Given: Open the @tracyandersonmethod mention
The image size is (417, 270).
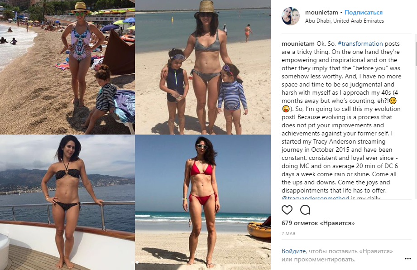Looking at the screenshot, I should pyautogui.click(x=316, y=198).
